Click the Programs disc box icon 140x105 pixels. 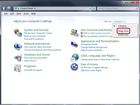18,68
